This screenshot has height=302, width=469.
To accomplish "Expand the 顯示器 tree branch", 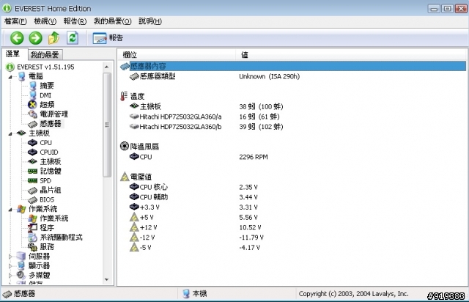I will [x=10, y=266].
